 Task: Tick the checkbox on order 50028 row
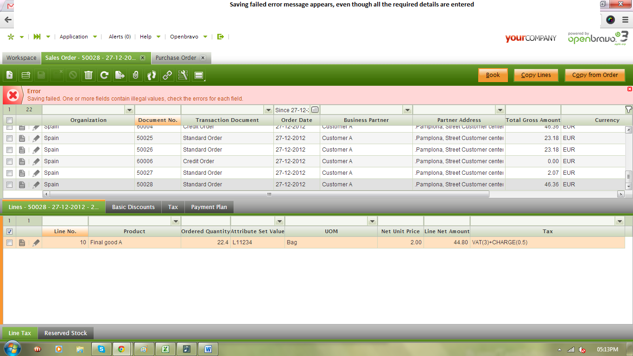[x=9, y=184]
